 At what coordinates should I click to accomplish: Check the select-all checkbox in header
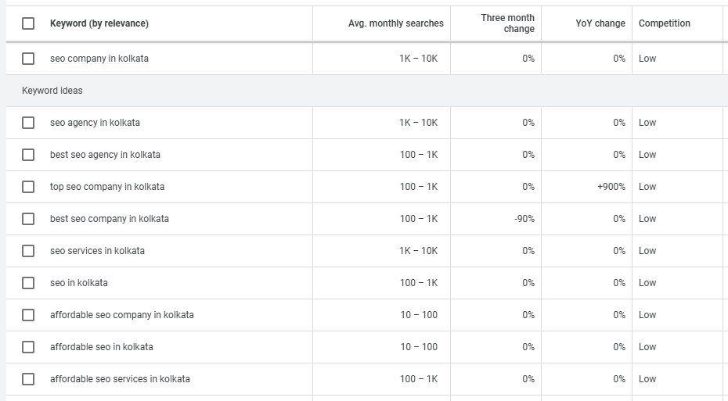pyautogui.click(x=28, y=23)
